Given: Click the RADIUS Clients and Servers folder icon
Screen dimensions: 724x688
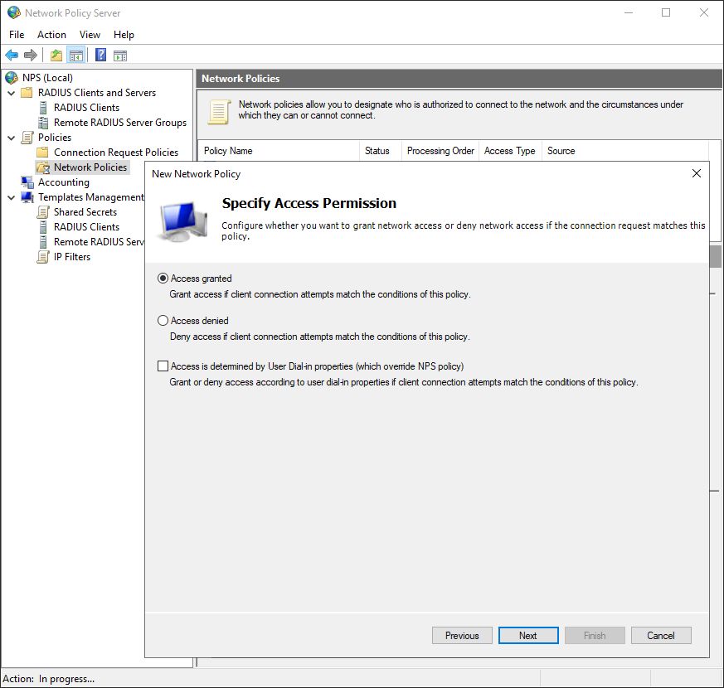Looking at the screenshot, I should click(x=27, y=93).
